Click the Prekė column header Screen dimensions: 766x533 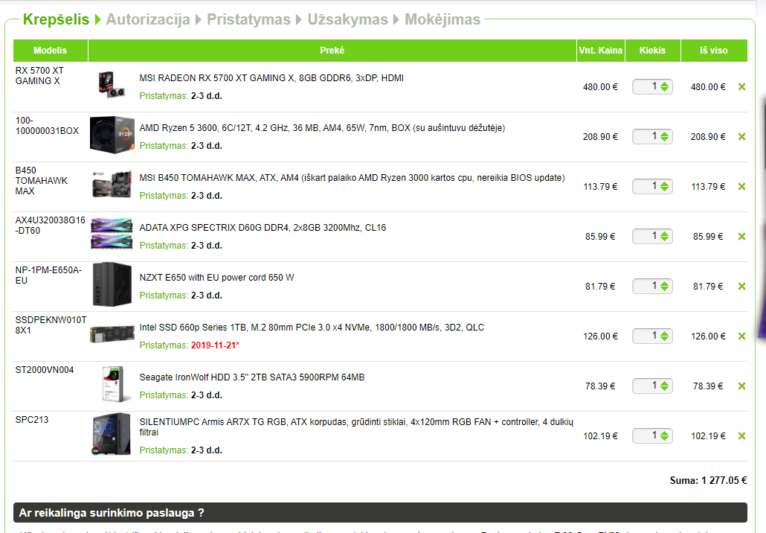click(332, 51)
